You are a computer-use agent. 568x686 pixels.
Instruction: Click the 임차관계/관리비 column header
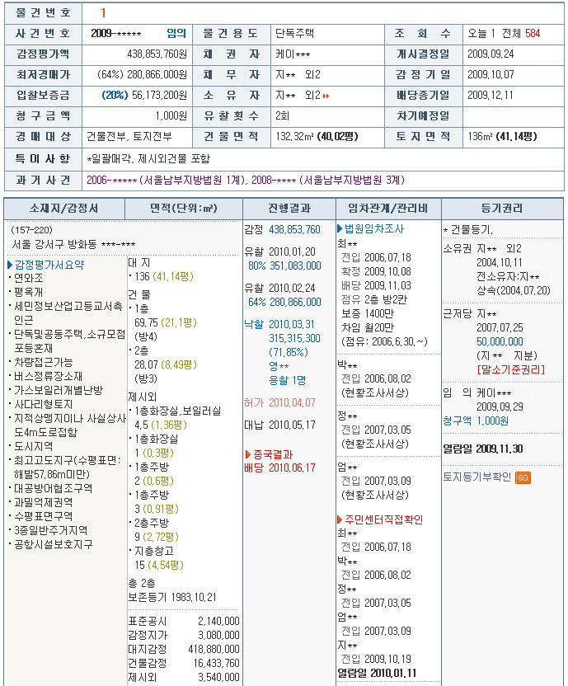pyautogui.click(x=388, y=209)
